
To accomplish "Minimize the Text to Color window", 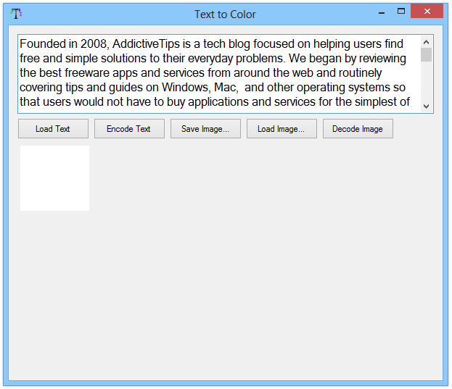I will click(382, 12).
